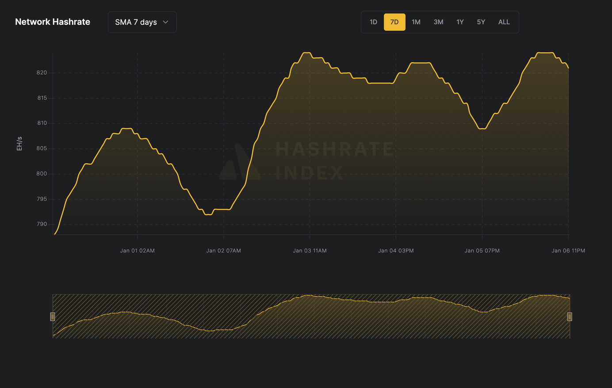Switch to the 1M time range

click(x=416, y=22)
